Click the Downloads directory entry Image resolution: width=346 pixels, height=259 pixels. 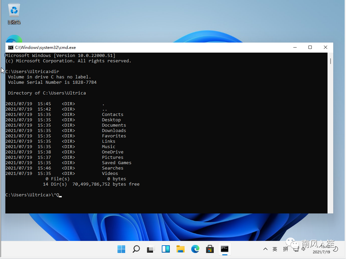click(x=114, y=131)
